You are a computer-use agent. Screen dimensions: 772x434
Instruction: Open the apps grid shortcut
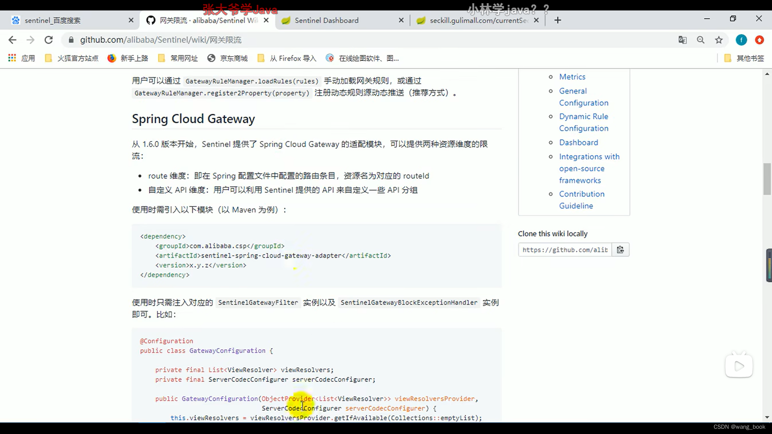12,58
